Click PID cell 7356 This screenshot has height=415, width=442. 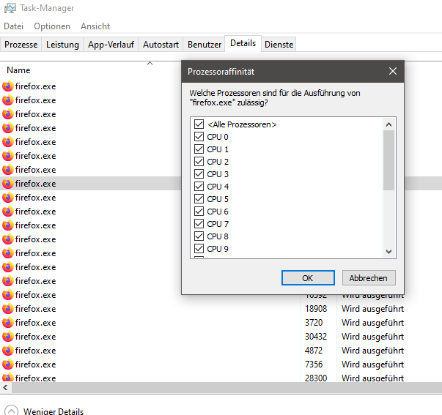[314, 364]
